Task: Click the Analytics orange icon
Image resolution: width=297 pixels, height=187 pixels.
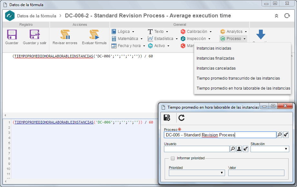Action: coord(223,32)
